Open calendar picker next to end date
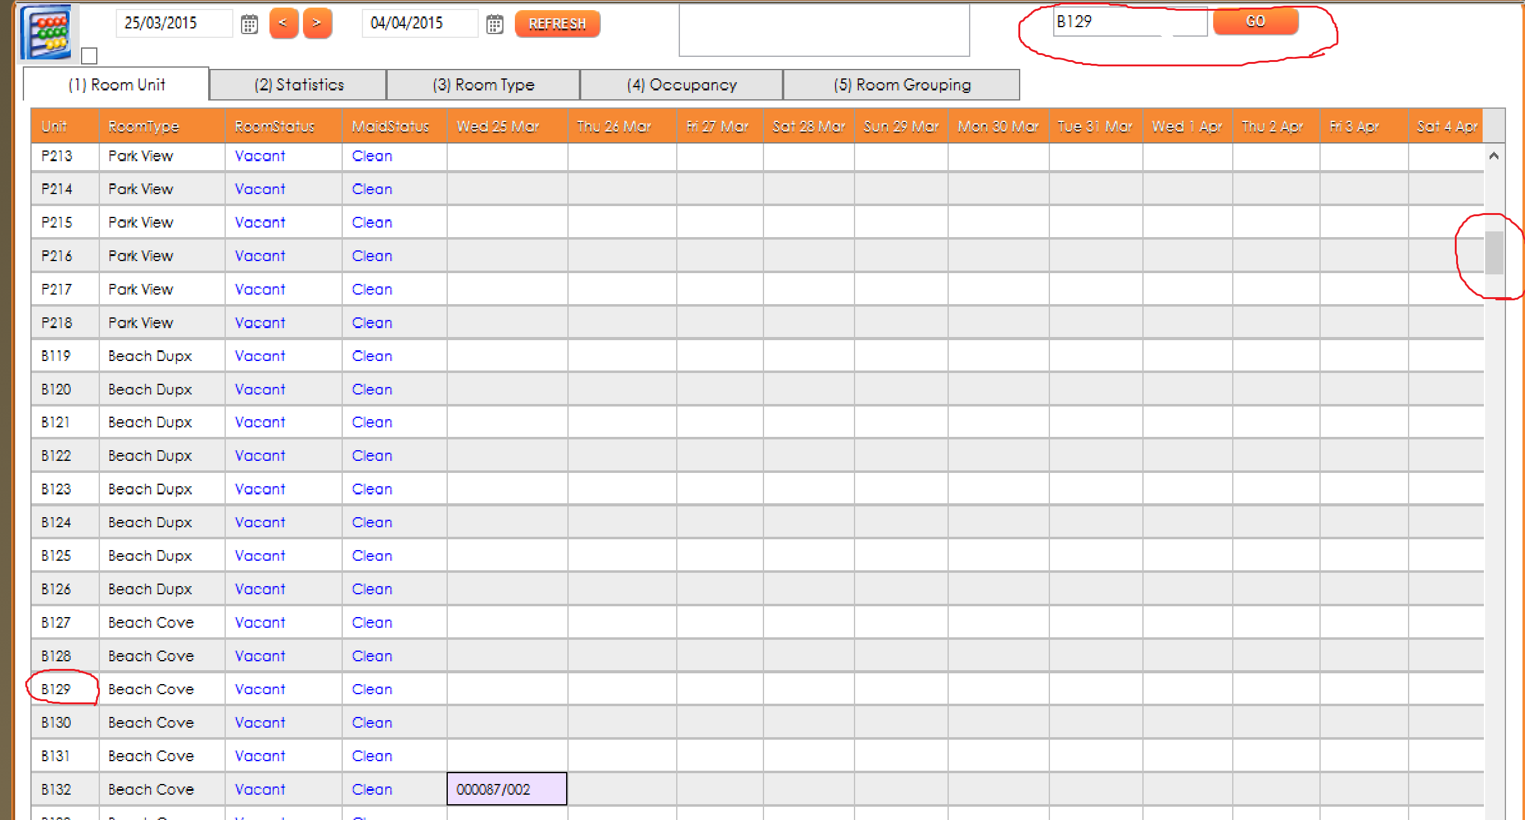The image size is (1525, 820). click(x=495, y=25)
